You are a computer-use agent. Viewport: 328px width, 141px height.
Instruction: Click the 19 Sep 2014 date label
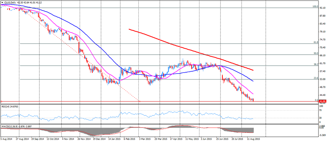pos(38,138)
